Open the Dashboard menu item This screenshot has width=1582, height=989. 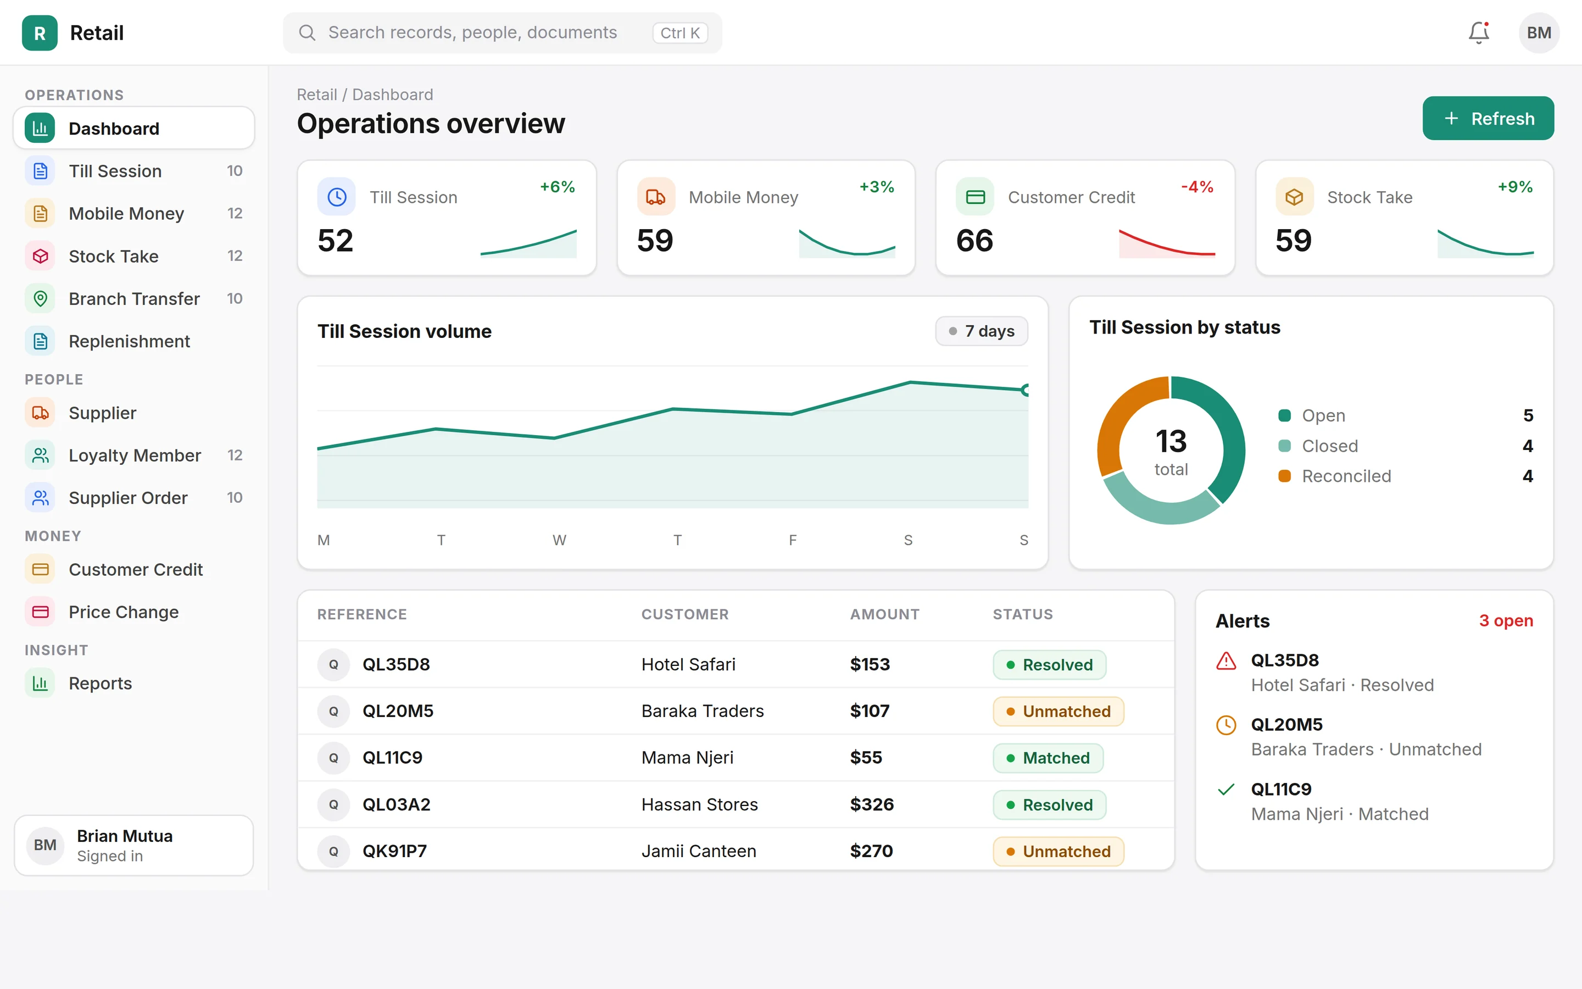[x=133, y=128]
